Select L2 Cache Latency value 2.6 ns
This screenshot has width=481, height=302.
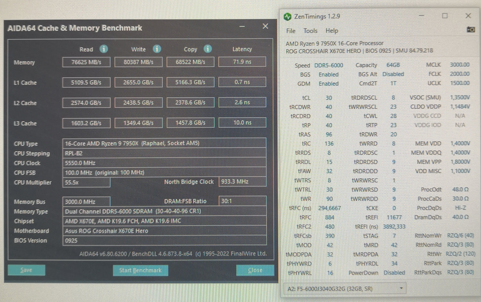click(x=242, y=102)
